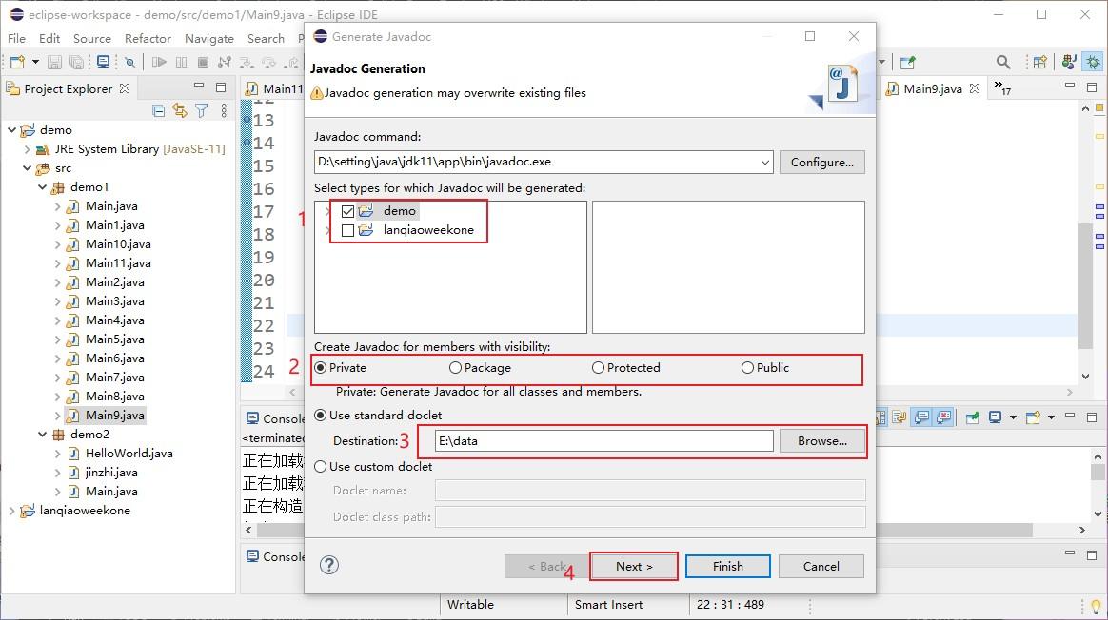Toggle the demo project checkbox

click(347, 211)
